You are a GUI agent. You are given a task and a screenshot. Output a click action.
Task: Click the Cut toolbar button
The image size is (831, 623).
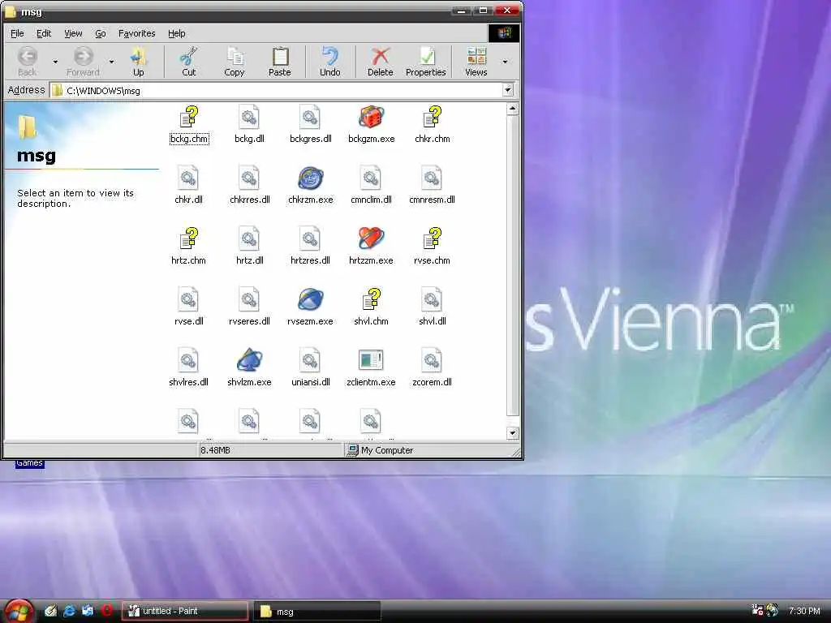tap(188, 62)
